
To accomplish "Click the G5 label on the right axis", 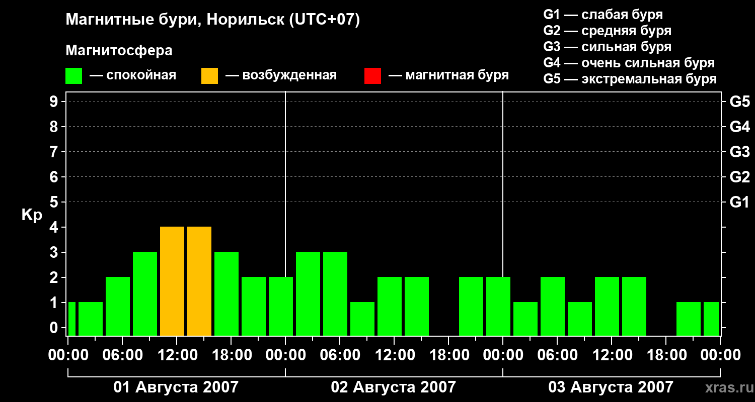I will (739, 102).
